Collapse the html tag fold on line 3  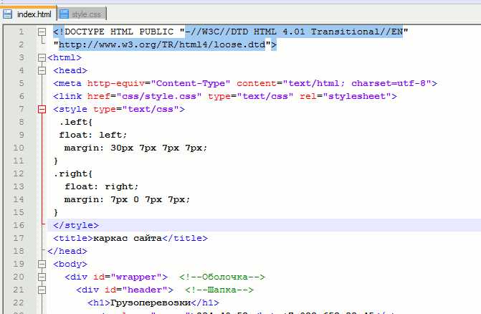coord(42,57)
